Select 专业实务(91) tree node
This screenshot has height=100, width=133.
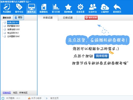13,33
